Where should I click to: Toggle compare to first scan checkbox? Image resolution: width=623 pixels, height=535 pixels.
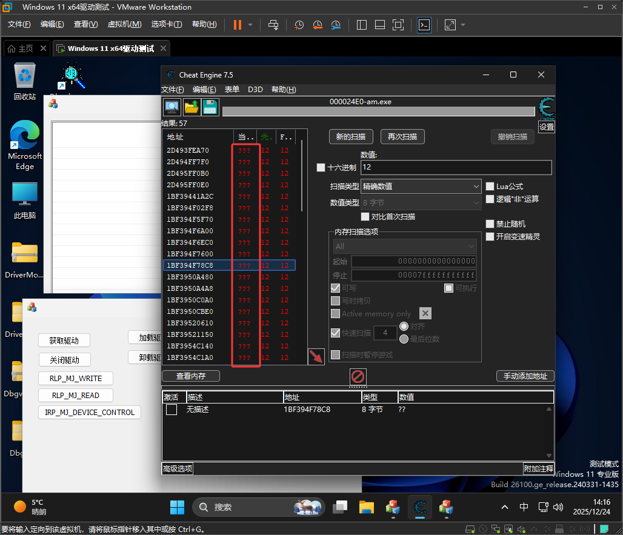click(x=365, y=216)
